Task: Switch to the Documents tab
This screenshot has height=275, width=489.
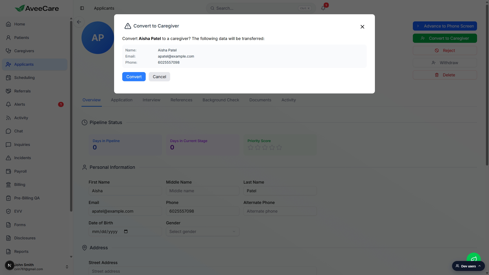Action: (260, 100)
